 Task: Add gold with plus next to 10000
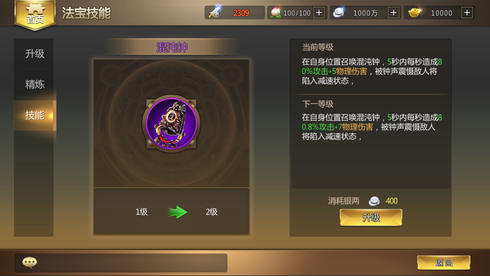point(467,13)
